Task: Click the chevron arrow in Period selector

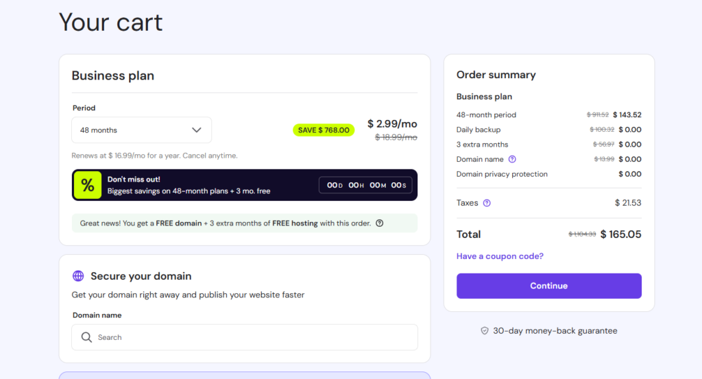Action: tap(197, 130)
